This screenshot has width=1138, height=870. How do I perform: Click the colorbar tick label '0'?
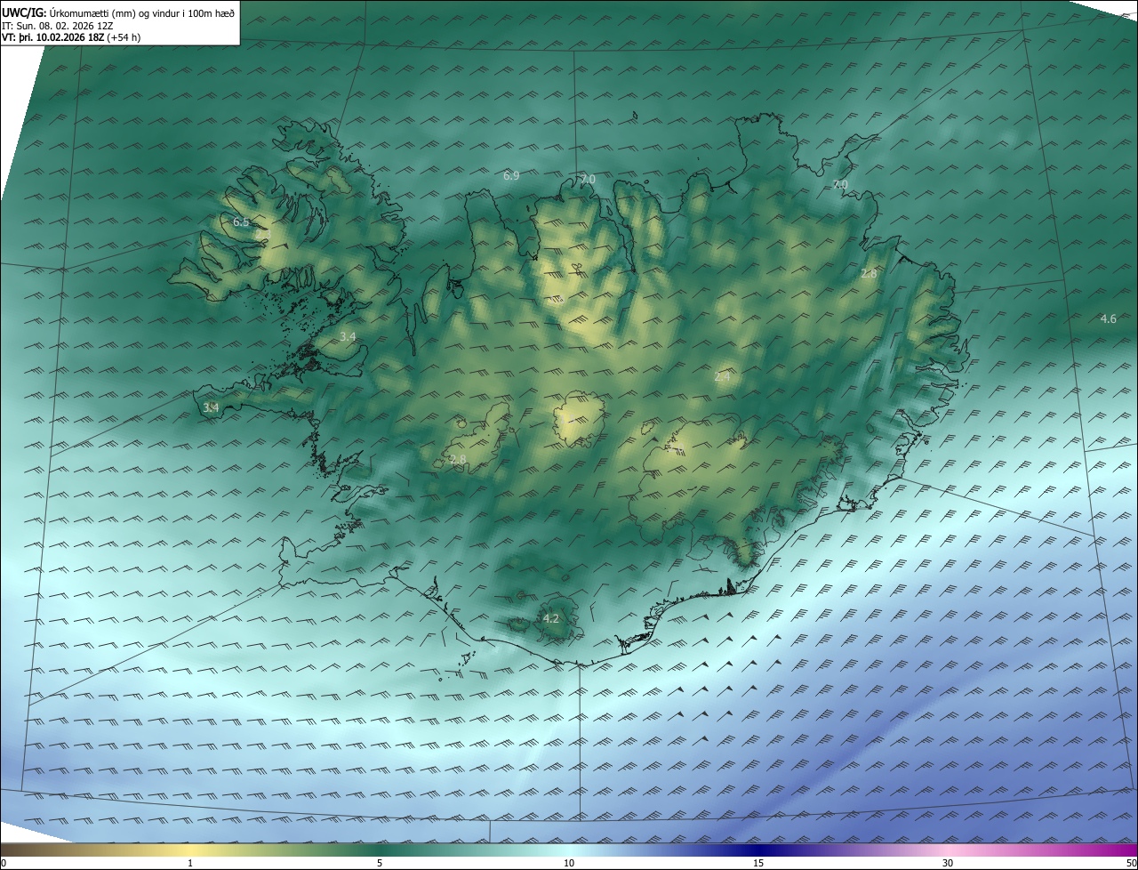coord(4,863)
